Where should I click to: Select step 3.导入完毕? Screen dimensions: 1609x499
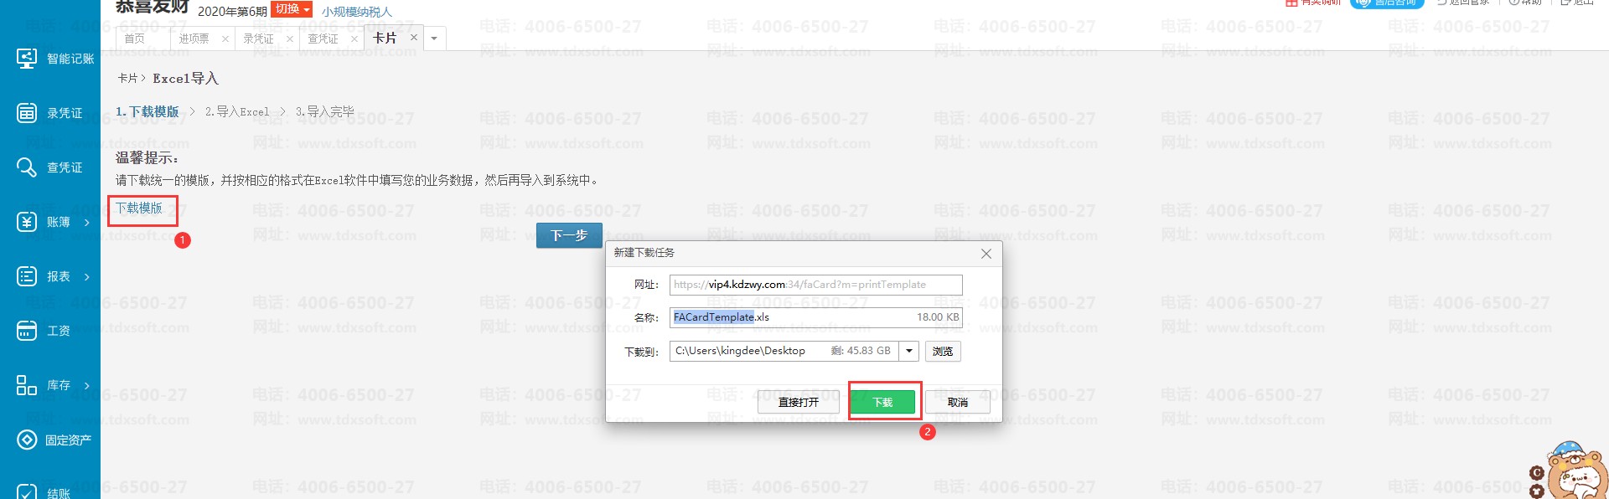click(x=325, y=111)
